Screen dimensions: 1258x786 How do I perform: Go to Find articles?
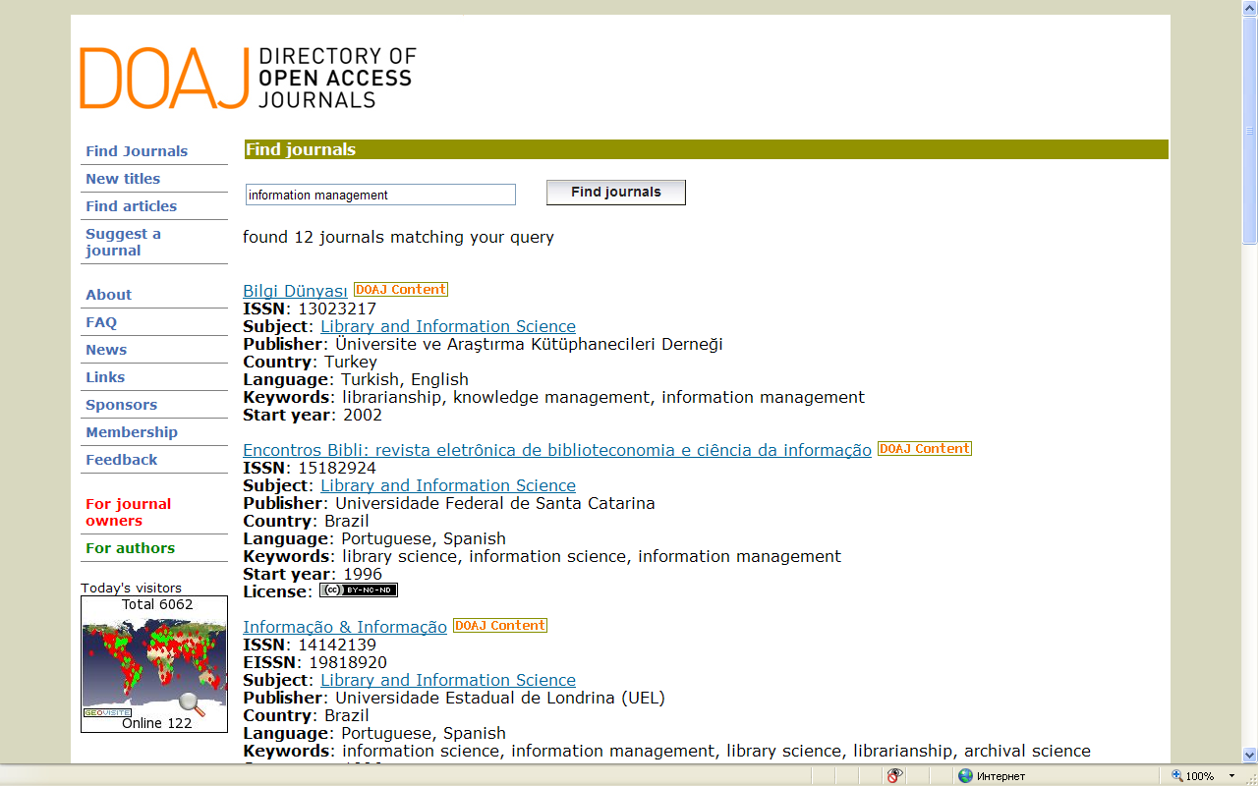point(131,206)
